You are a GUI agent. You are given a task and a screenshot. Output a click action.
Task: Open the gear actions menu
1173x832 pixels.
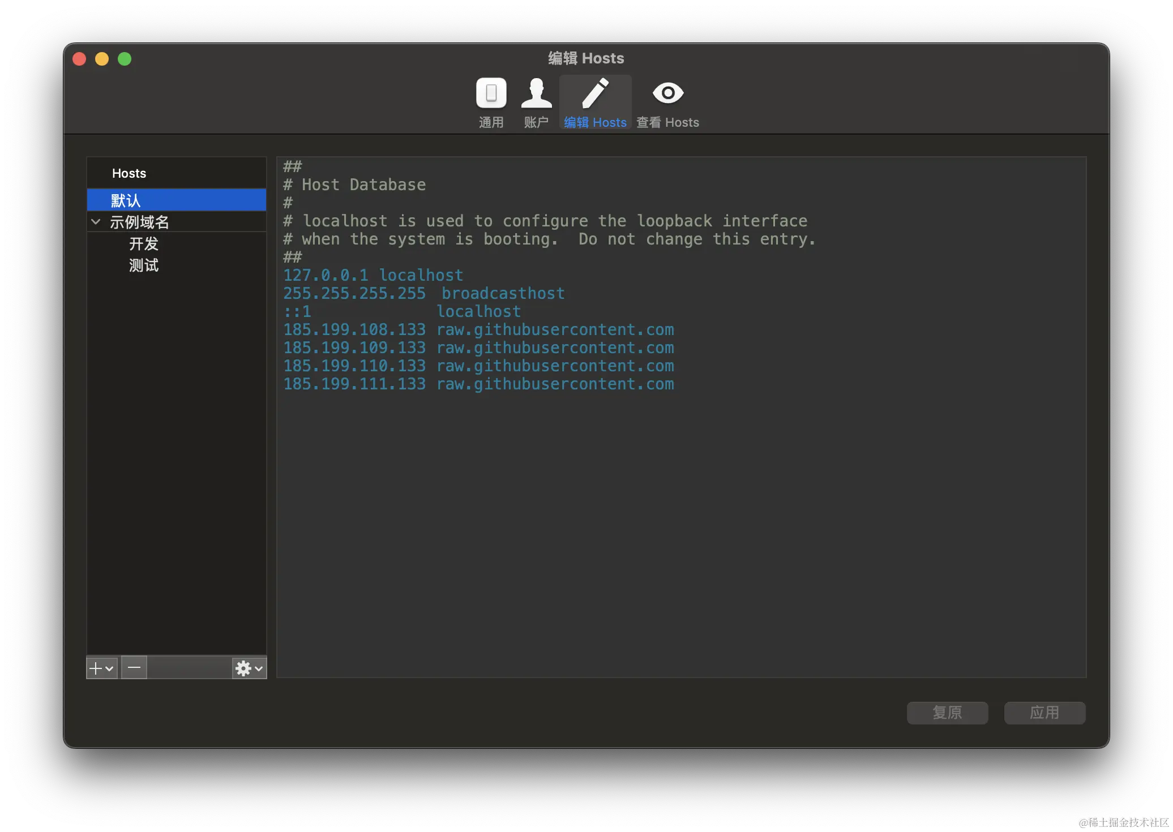click(x=243, y=668)
